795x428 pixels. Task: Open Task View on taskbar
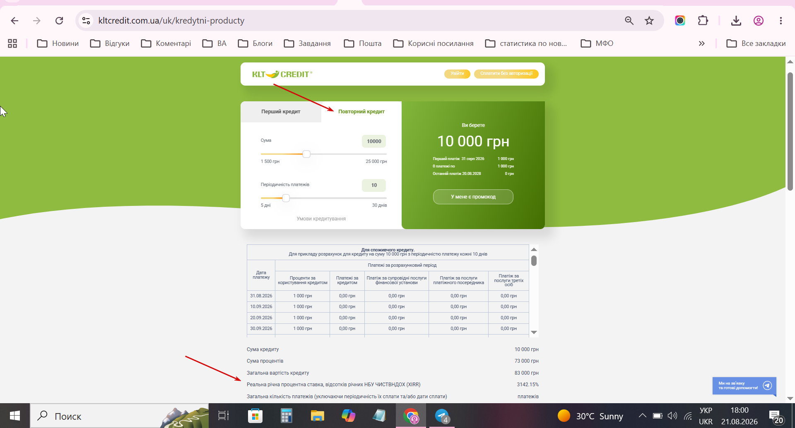(x=224, y=416)
